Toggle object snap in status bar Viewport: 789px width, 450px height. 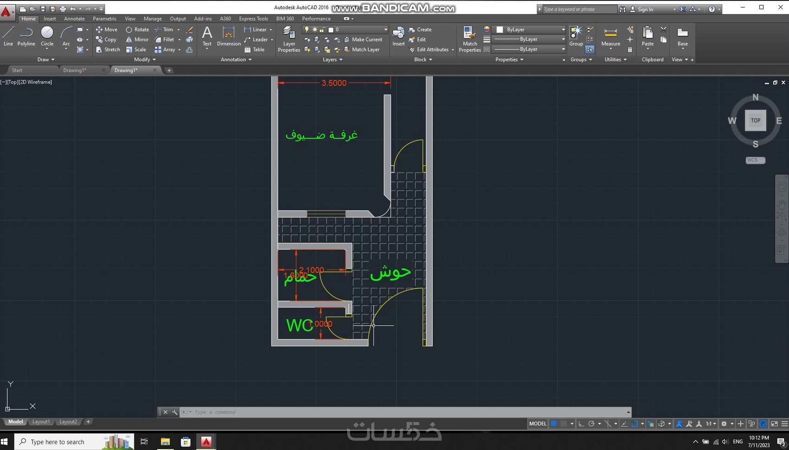(x=635, y=424)
